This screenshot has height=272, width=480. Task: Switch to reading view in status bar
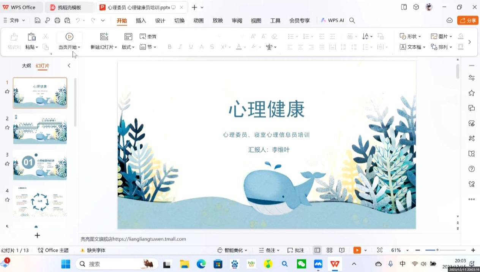[x=342, y=250]
